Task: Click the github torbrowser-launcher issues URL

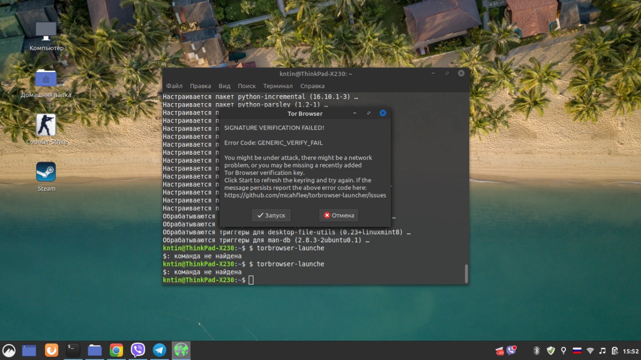Action: (305, 195)
